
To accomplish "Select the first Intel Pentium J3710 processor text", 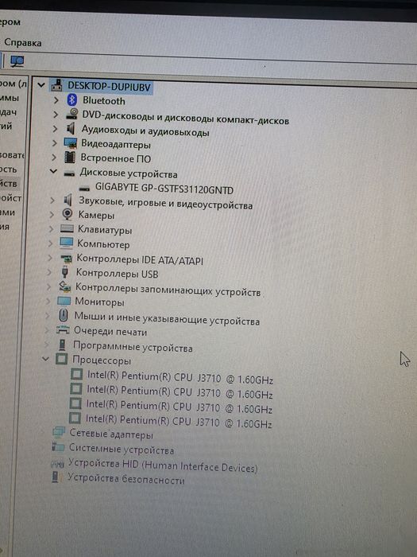I will pos(180,378).
